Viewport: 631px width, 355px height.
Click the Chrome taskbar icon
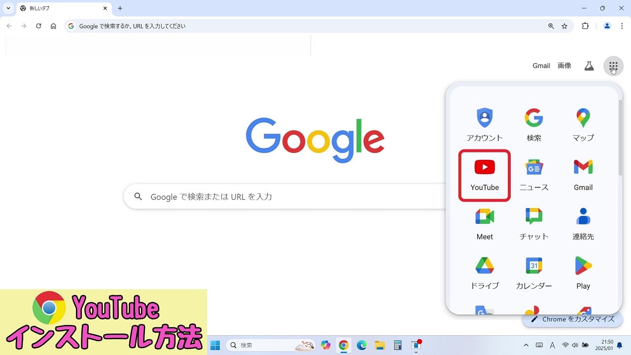(344, 345)
